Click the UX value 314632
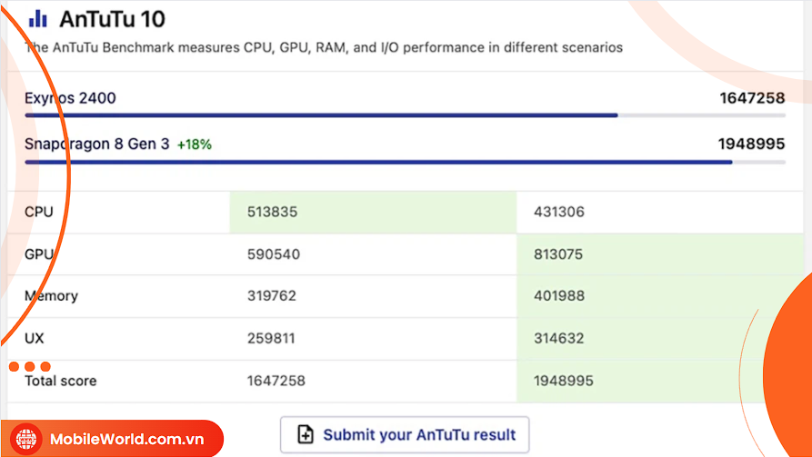The image size is (812, 457). pyautogui.click(x=559, y=339)
